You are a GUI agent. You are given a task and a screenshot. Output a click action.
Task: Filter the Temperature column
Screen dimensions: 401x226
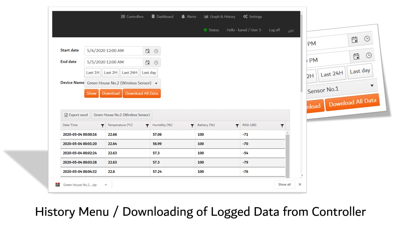[147, 126]
